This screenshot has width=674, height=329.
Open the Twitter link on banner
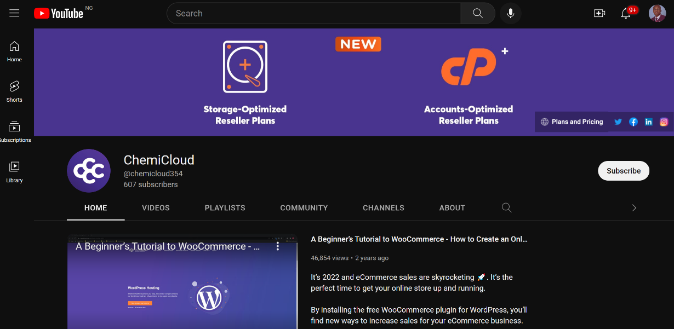click(618, 122)
